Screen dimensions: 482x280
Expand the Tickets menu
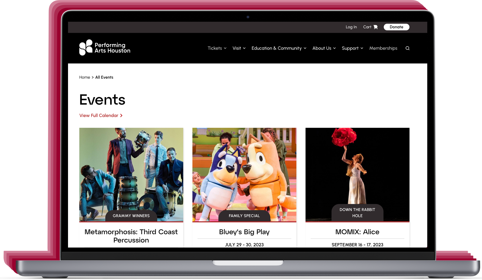tap(217, 48)
